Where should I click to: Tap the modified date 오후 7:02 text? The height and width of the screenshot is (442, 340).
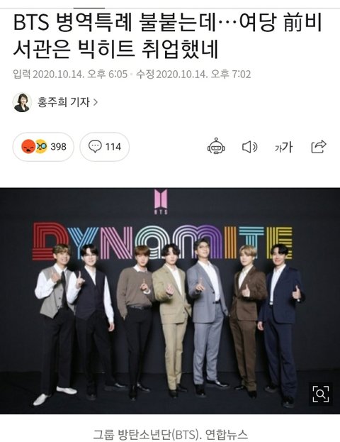tap(231, 74)
